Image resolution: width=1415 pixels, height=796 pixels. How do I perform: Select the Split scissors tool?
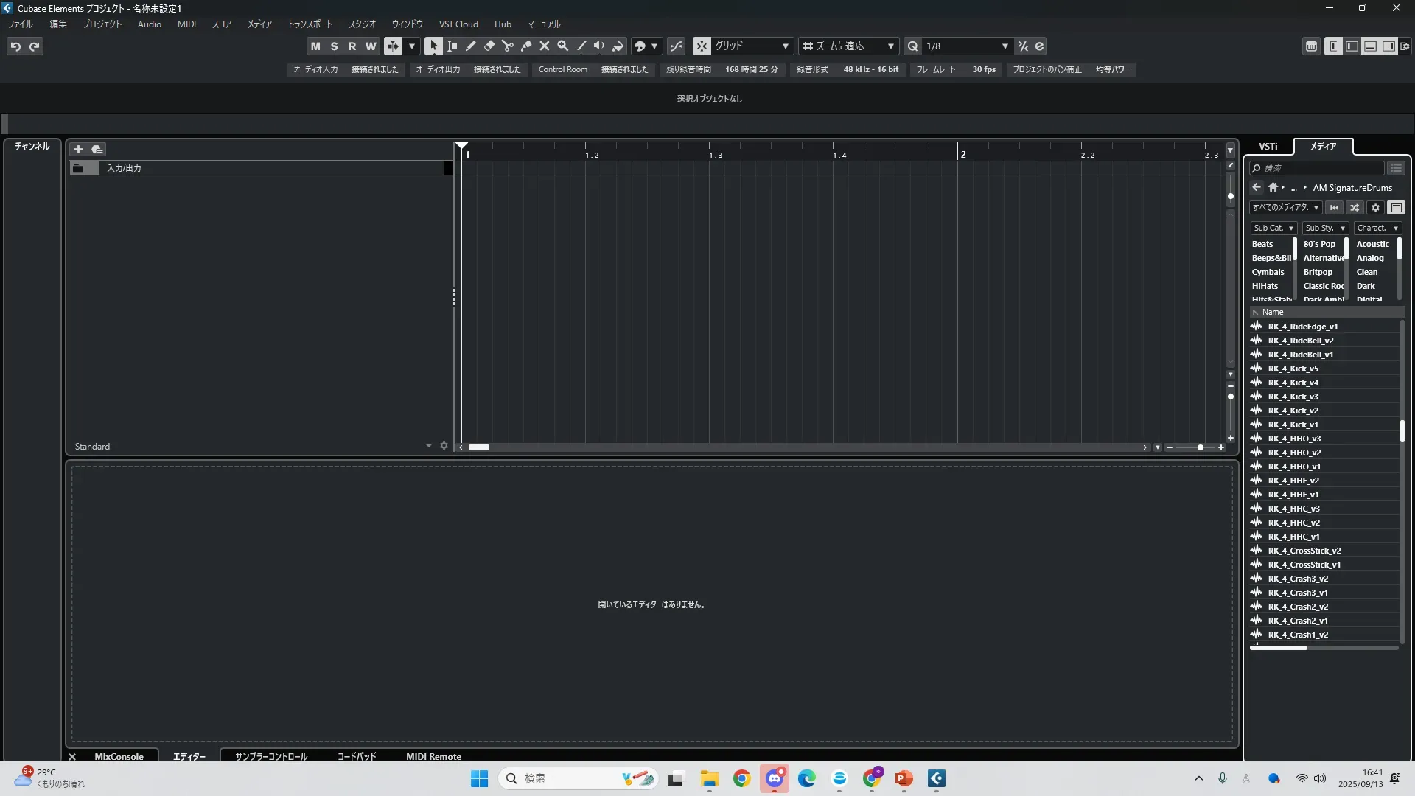[x=508, y=46]
